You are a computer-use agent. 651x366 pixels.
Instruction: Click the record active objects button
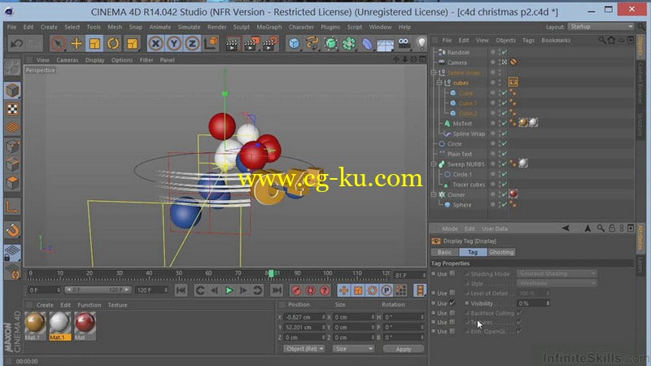296,290
